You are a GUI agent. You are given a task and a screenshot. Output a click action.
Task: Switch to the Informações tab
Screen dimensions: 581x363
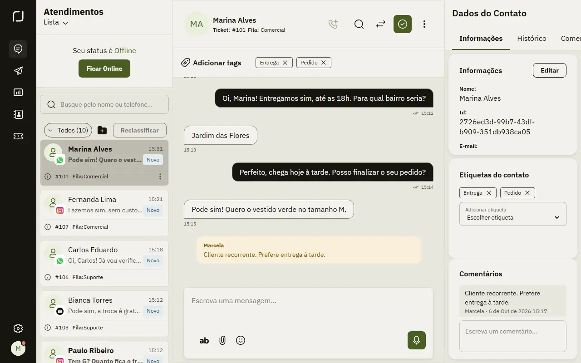(x=481, y=39)
